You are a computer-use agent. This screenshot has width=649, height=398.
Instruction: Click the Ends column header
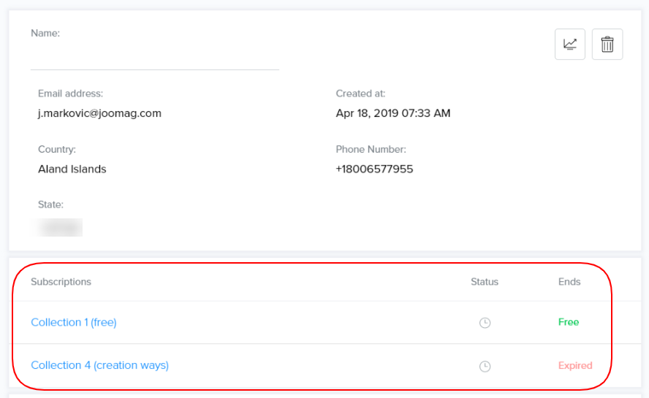tap(569, 282)
